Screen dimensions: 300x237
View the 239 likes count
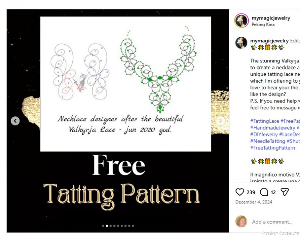250,192
